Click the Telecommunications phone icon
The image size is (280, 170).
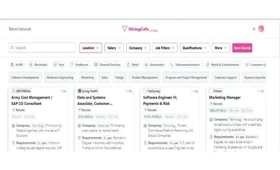point(172,64)
